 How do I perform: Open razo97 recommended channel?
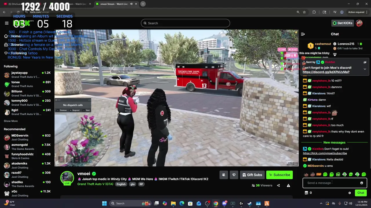[27, 175]
